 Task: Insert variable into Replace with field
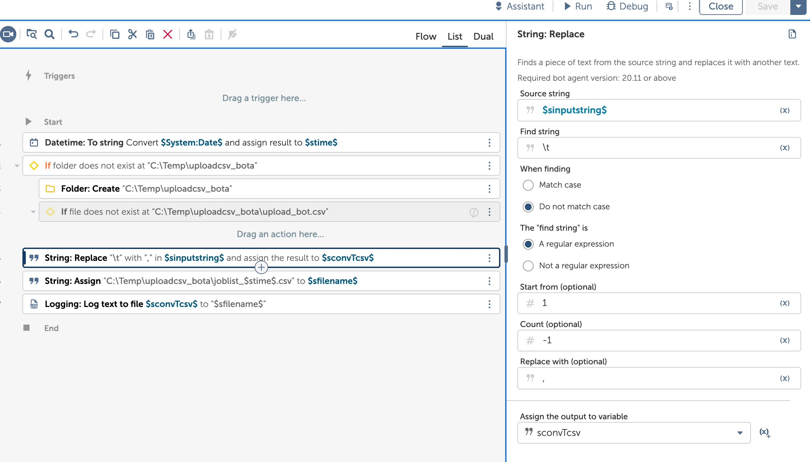[785, 378]
